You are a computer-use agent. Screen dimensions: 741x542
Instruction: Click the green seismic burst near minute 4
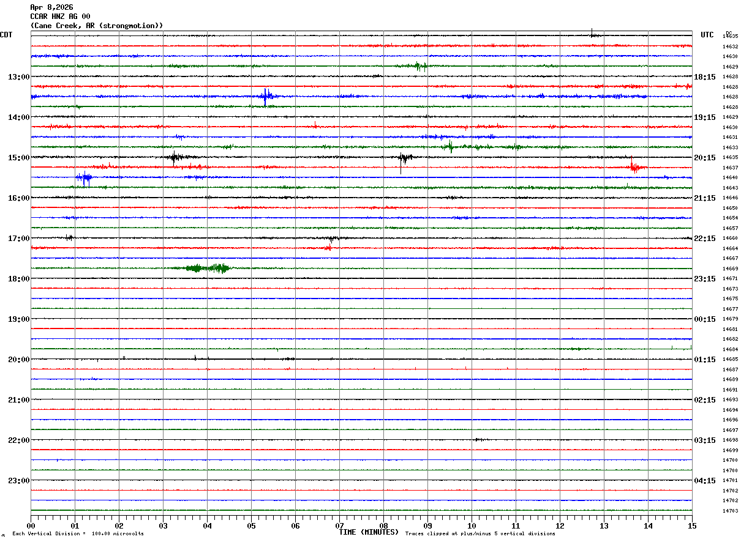pos(208,268)
